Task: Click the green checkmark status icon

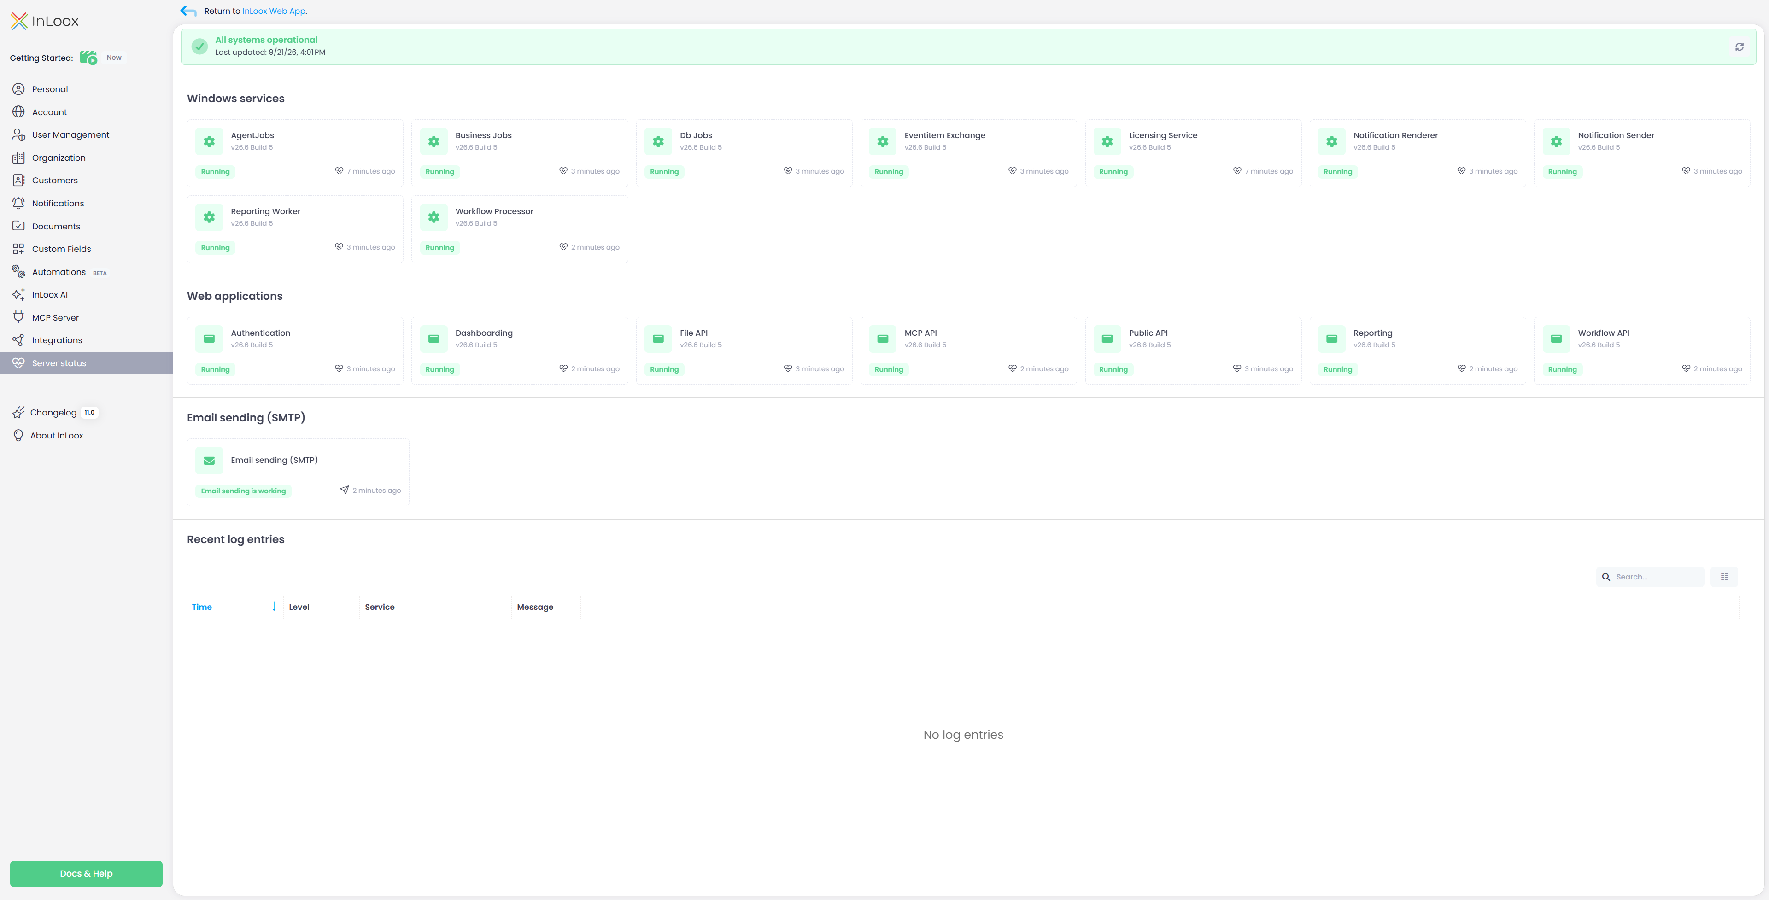Action: coord(199,46)
